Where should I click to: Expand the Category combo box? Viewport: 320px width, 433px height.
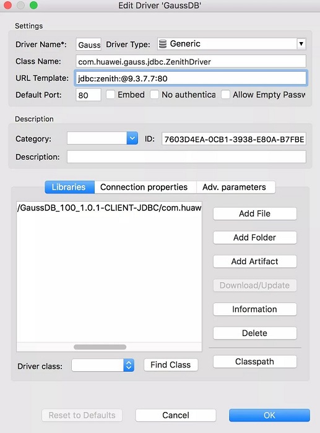[x=132, y=138]
